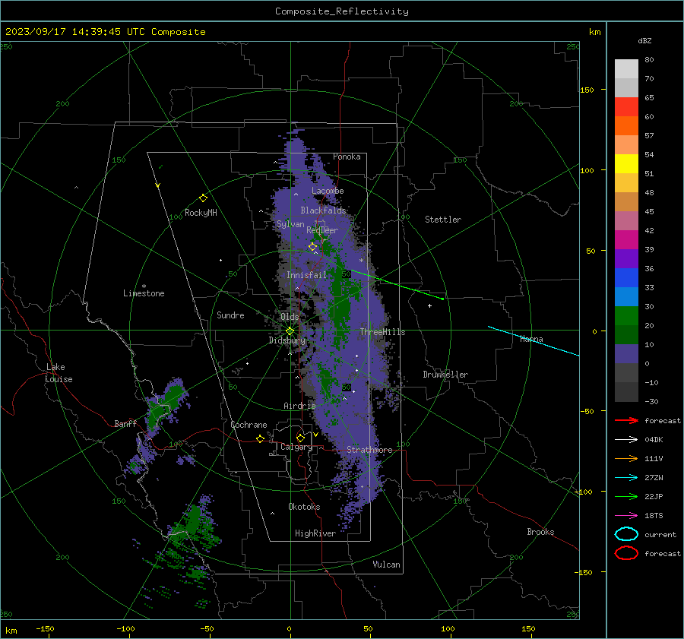Select the 51 dBZ yellow color swatch
The width and height of the screenshot is (684, 639).
626,163
